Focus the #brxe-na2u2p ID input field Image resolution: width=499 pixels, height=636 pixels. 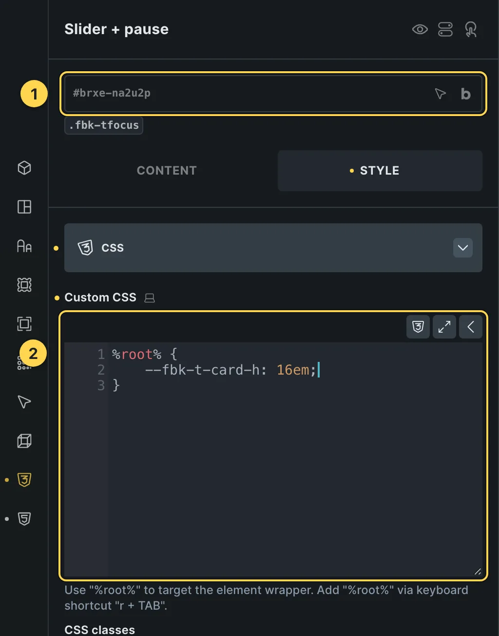pos(273,94)
